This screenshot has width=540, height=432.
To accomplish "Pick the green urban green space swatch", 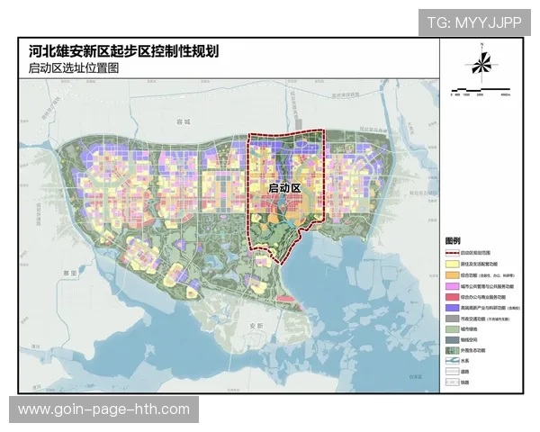I will coord(454,329).
